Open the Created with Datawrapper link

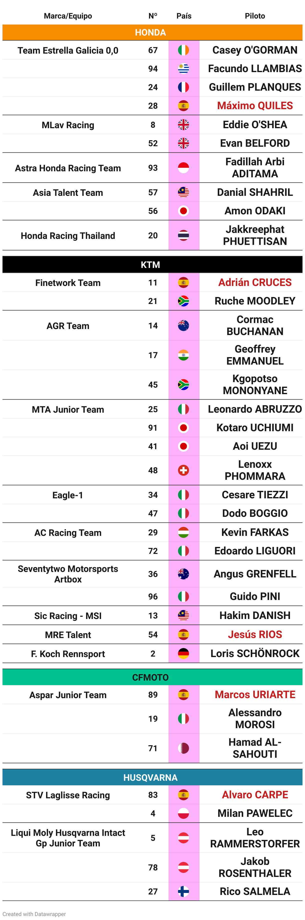coord(34,914)
